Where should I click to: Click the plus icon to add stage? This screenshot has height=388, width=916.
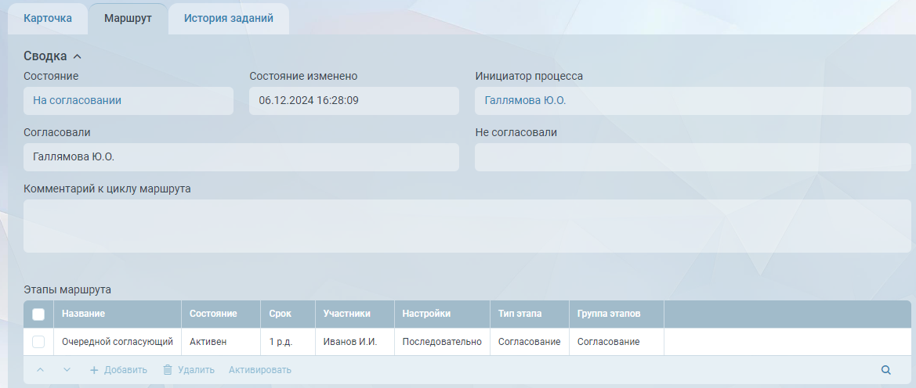coord(94,370)
